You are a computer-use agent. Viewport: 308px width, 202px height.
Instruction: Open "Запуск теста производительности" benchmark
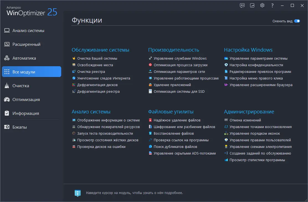point(107,133)
